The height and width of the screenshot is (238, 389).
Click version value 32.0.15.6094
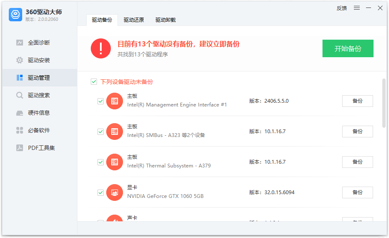point(279,192)
